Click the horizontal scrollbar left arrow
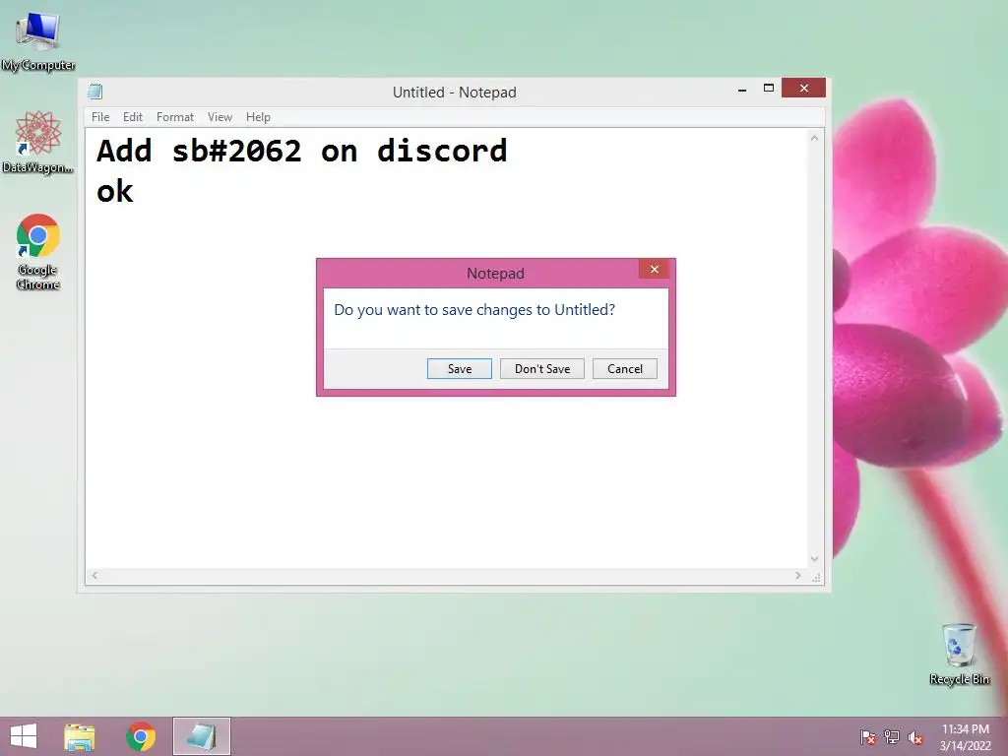This screenshot has height=756, width=1008. point(94,575)
